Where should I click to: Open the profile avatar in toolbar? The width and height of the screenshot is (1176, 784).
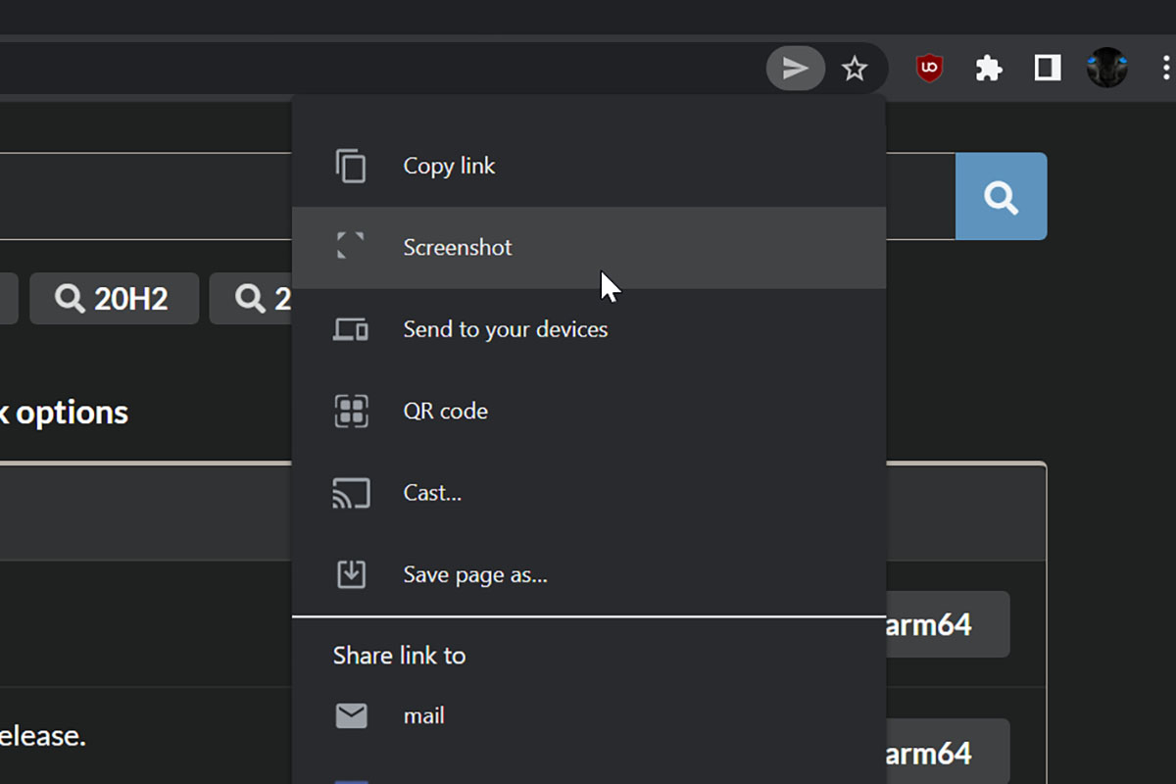[1106, 69]
